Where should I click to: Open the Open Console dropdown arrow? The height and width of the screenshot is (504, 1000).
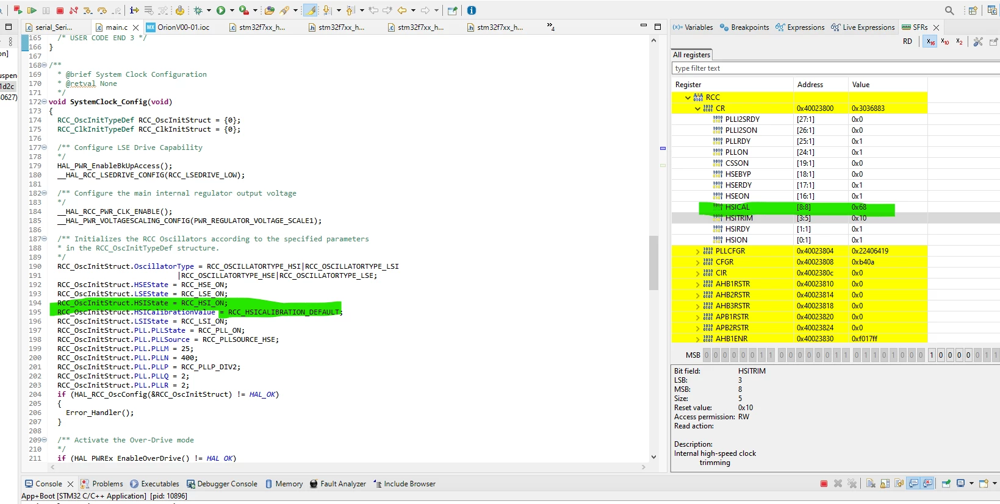point(995,483)
